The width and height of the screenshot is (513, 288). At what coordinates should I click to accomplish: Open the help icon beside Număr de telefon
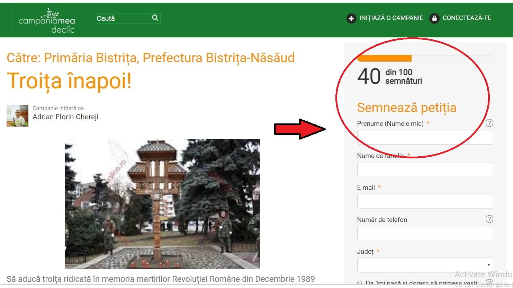[489, 219]
